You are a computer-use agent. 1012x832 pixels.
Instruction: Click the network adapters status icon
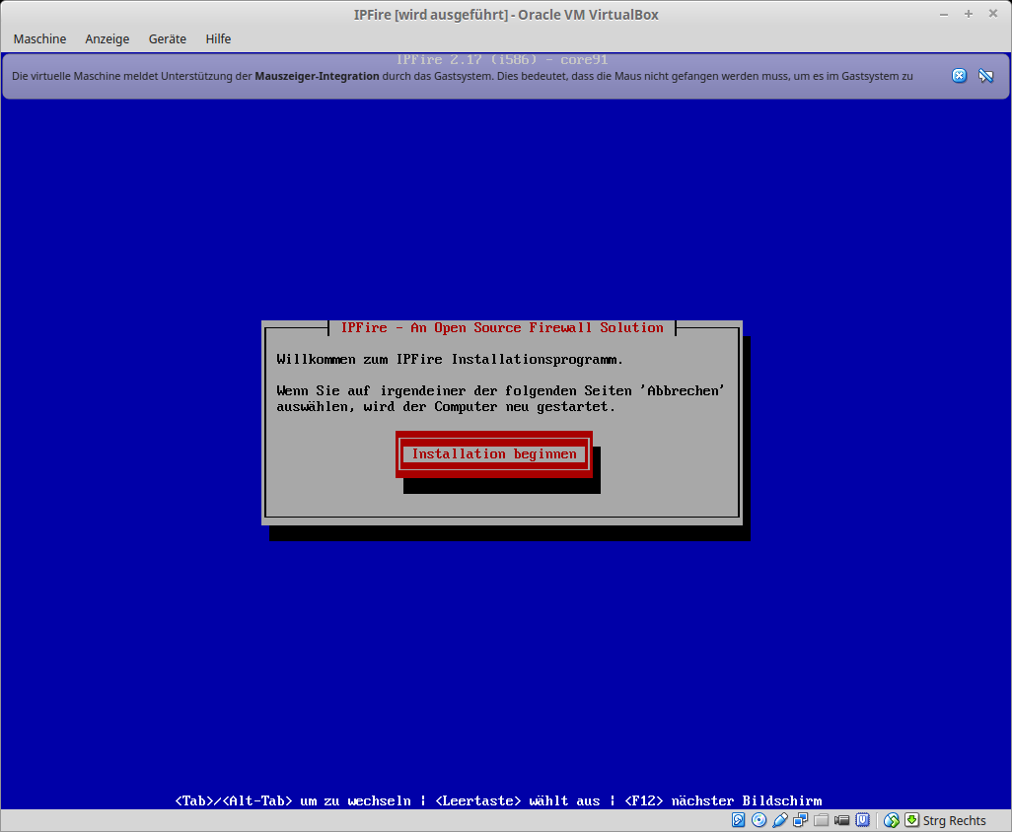click(x=800, y=820)
